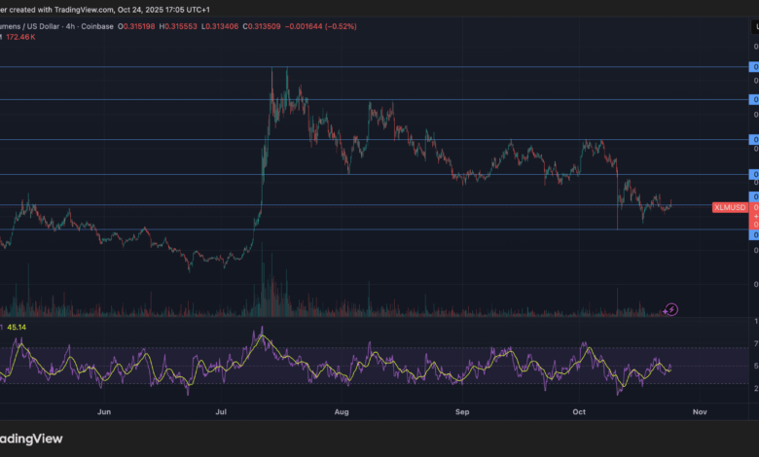This screenshot has width=759, height=457.
Task: Select the lowest blue horizontal price line
Action: point(389,230)
